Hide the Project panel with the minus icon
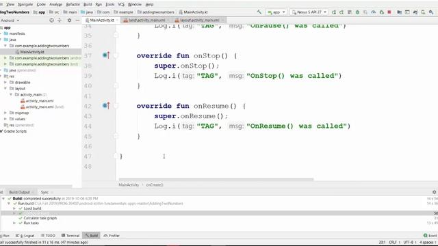This screenshot has height=246, width=438. point(77,20)
